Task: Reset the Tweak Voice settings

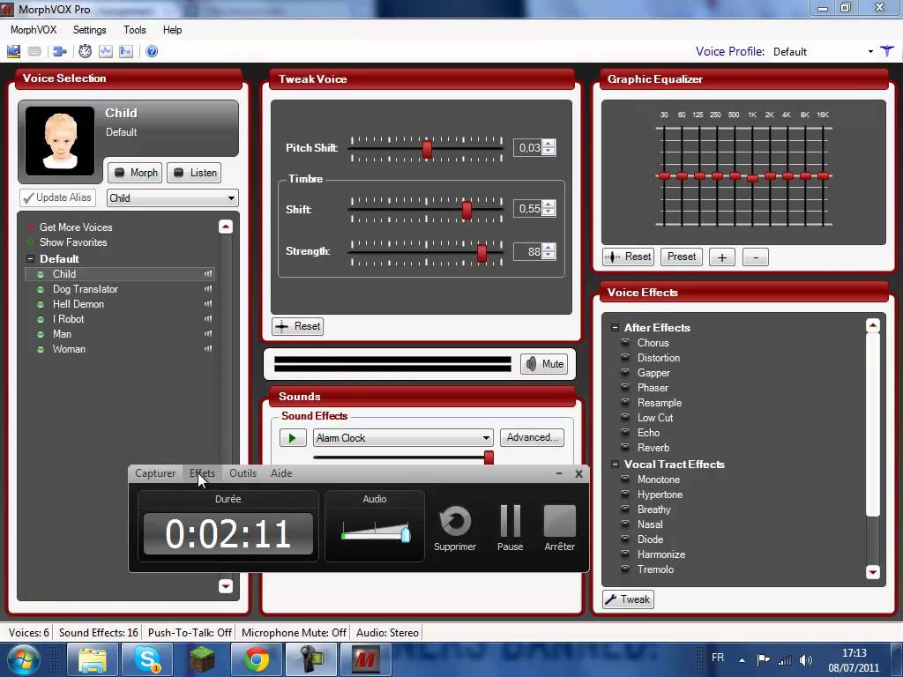Action: (x=298, y=326)
